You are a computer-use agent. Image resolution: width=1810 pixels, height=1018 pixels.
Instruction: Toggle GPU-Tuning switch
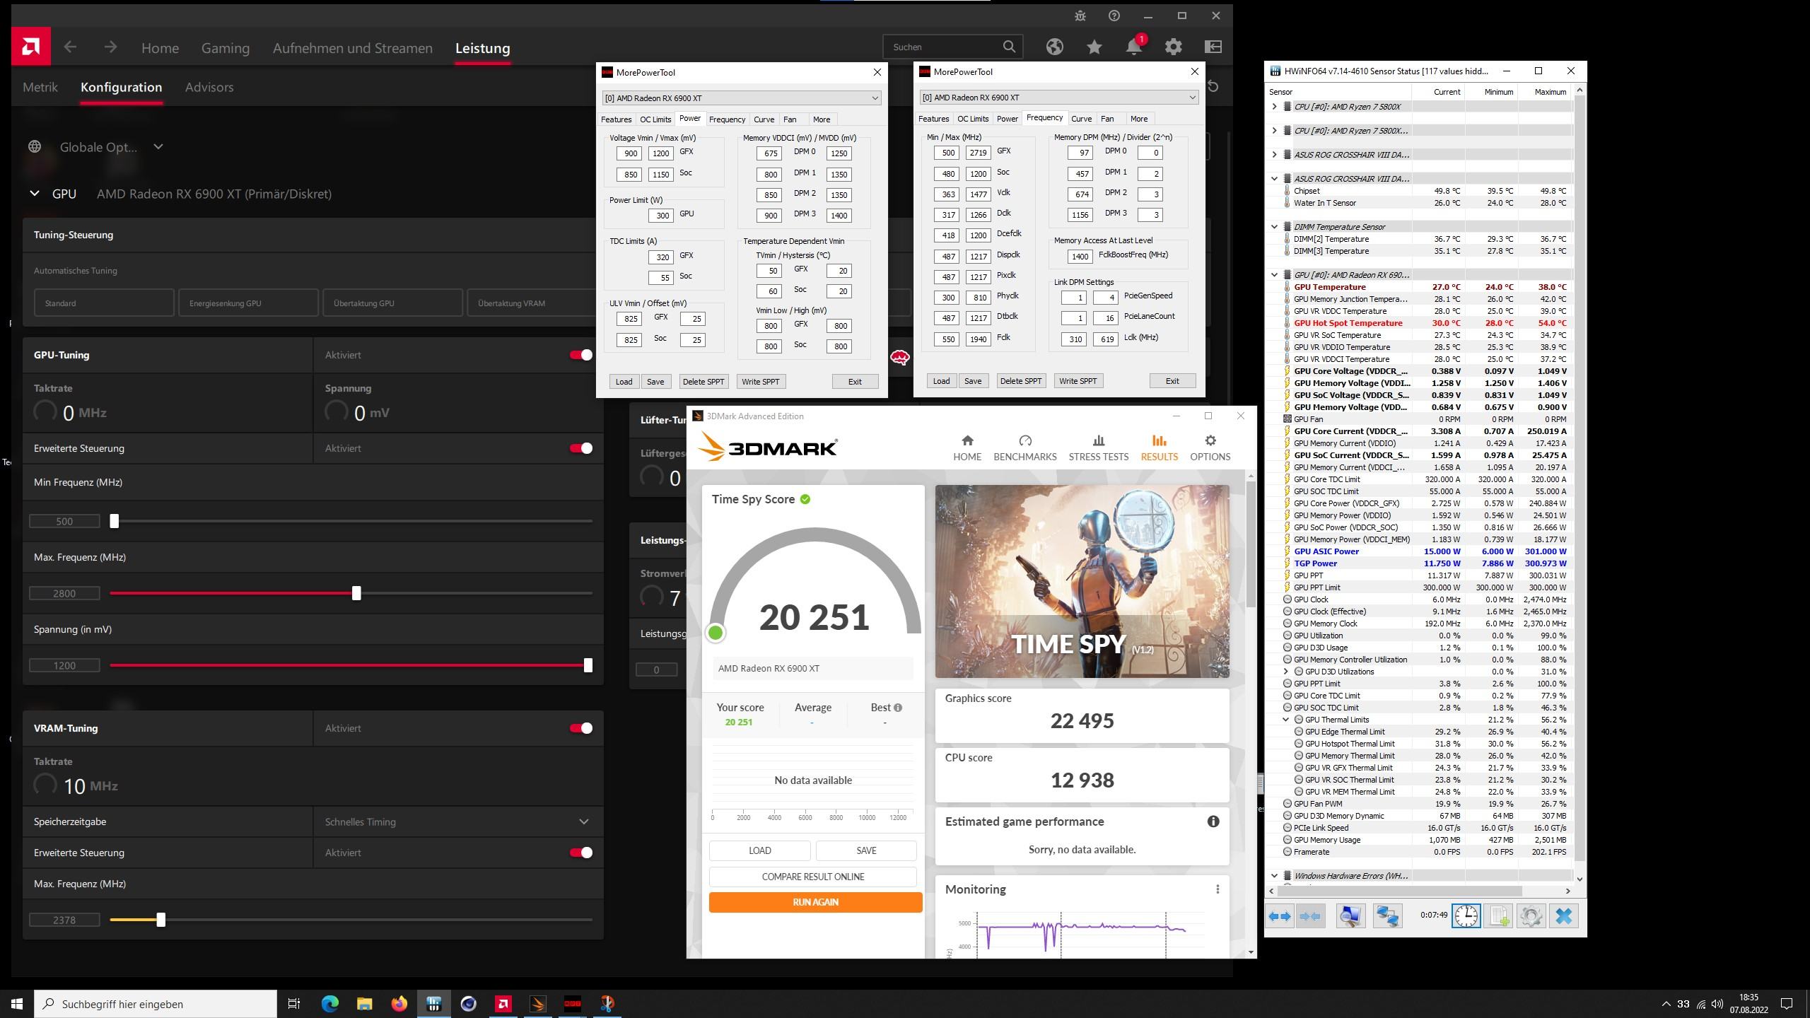[581, 355]
